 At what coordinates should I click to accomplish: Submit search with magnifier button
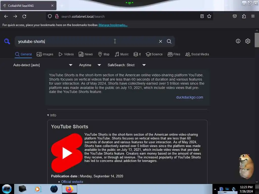[169, 41]
